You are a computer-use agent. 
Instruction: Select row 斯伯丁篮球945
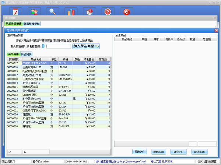coord(59,83)
